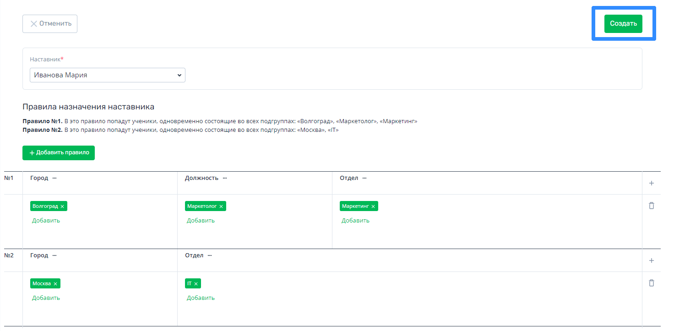Delete rule №1 with trash icon
The width and height of the screenshot is (674, 331).
pyautogui.click(x=652, y=206)
